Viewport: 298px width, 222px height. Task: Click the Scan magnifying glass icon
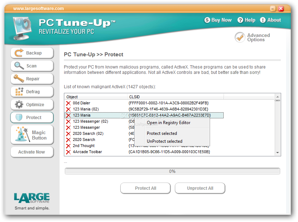point(19,66)
